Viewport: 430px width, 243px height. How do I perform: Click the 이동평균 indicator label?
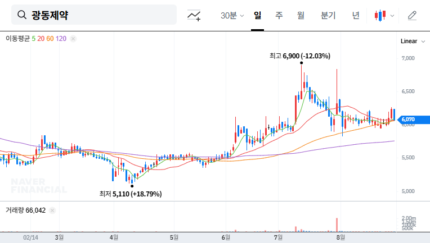click(x=17, y=39)
